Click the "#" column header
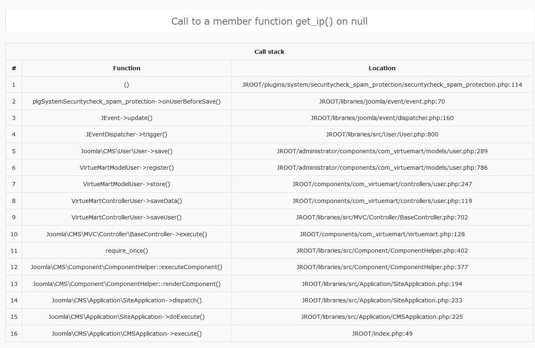The width and height of the screenshot is (535, 348). [x=14, y=68]
